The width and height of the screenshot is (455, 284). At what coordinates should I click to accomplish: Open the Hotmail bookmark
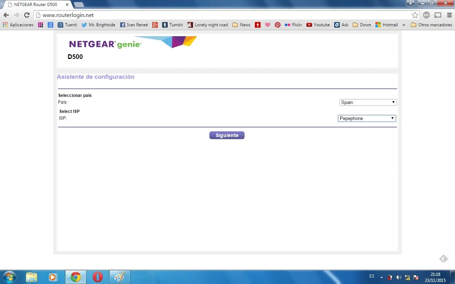387,25
